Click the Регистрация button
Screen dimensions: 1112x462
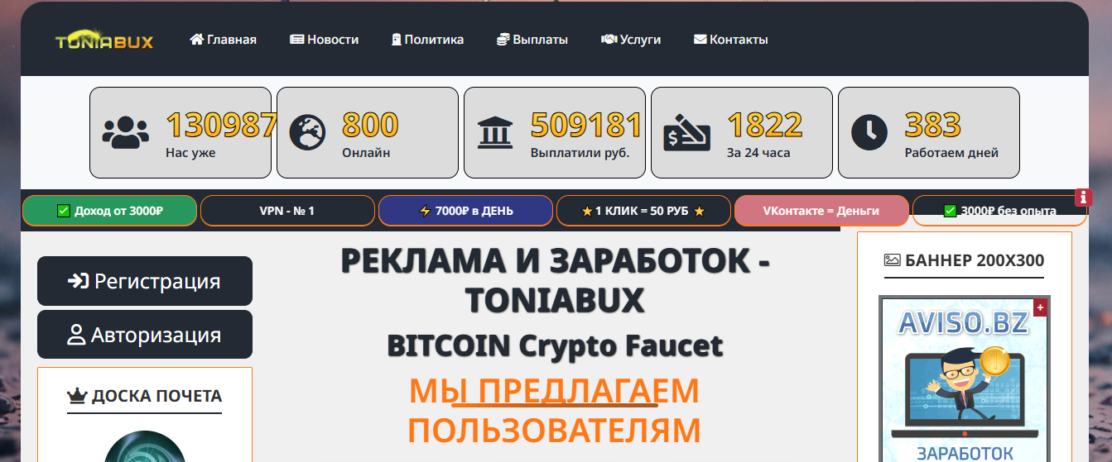point(145,281)
